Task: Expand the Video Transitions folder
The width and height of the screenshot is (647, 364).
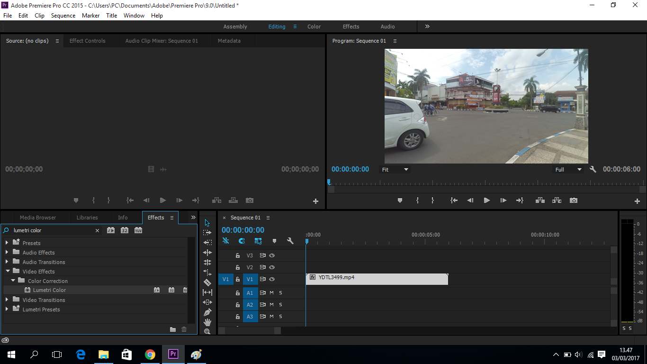Action: 8,300
